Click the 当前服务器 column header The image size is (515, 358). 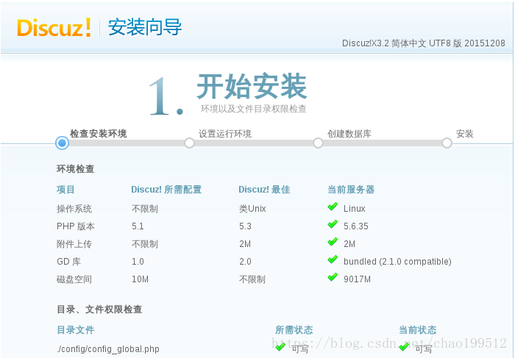[351, 190]
